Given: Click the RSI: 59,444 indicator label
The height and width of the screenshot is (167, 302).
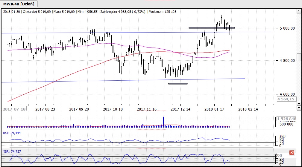Looking at the screenshot, I should point(12,133).
